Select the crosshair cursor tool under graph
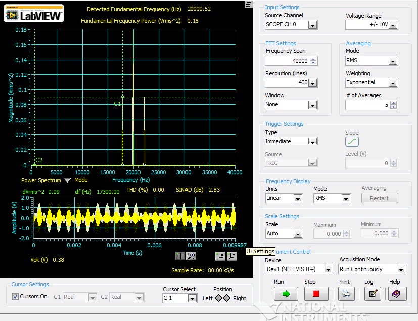This screenshot has width=418, height=321. [x=180, y=256]
